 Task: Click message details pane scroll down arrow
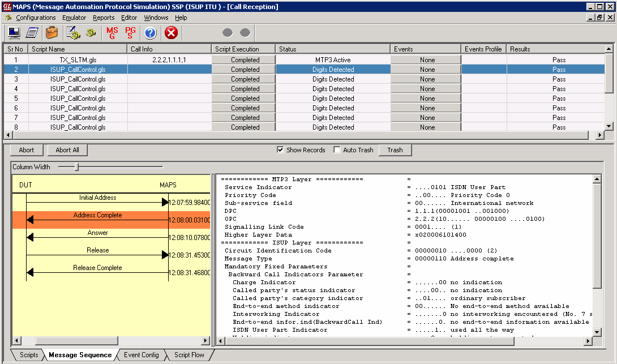(x=597, y=332)
